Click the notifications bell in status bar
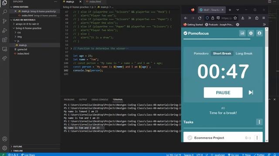Viewport: 279px width, 156px height. (275, 155)
